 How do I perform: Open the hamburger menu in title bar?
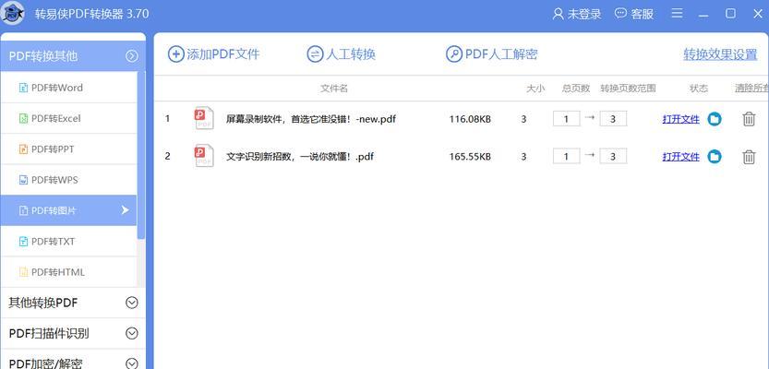coord(678,13)
